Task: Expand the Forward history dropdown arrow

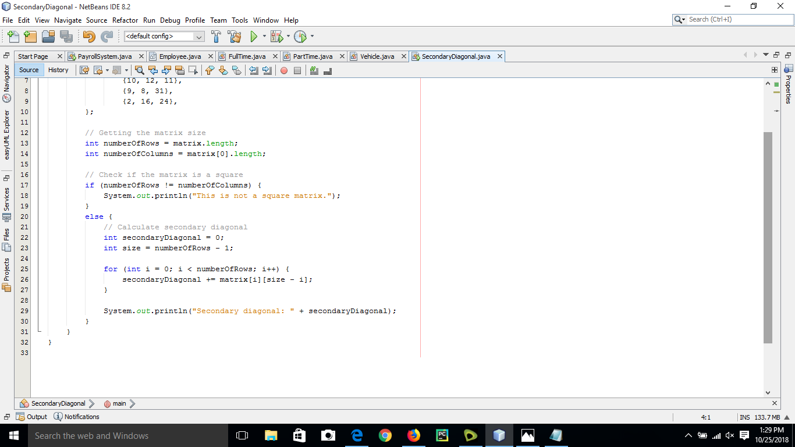Action: [x=126, y=70]
